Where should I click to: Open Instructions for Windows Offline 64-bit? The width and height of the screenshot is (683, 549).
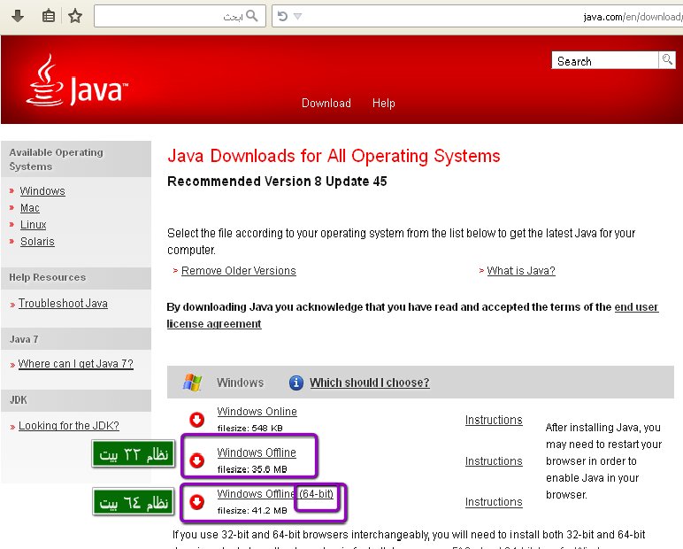(x=494, y=502)
